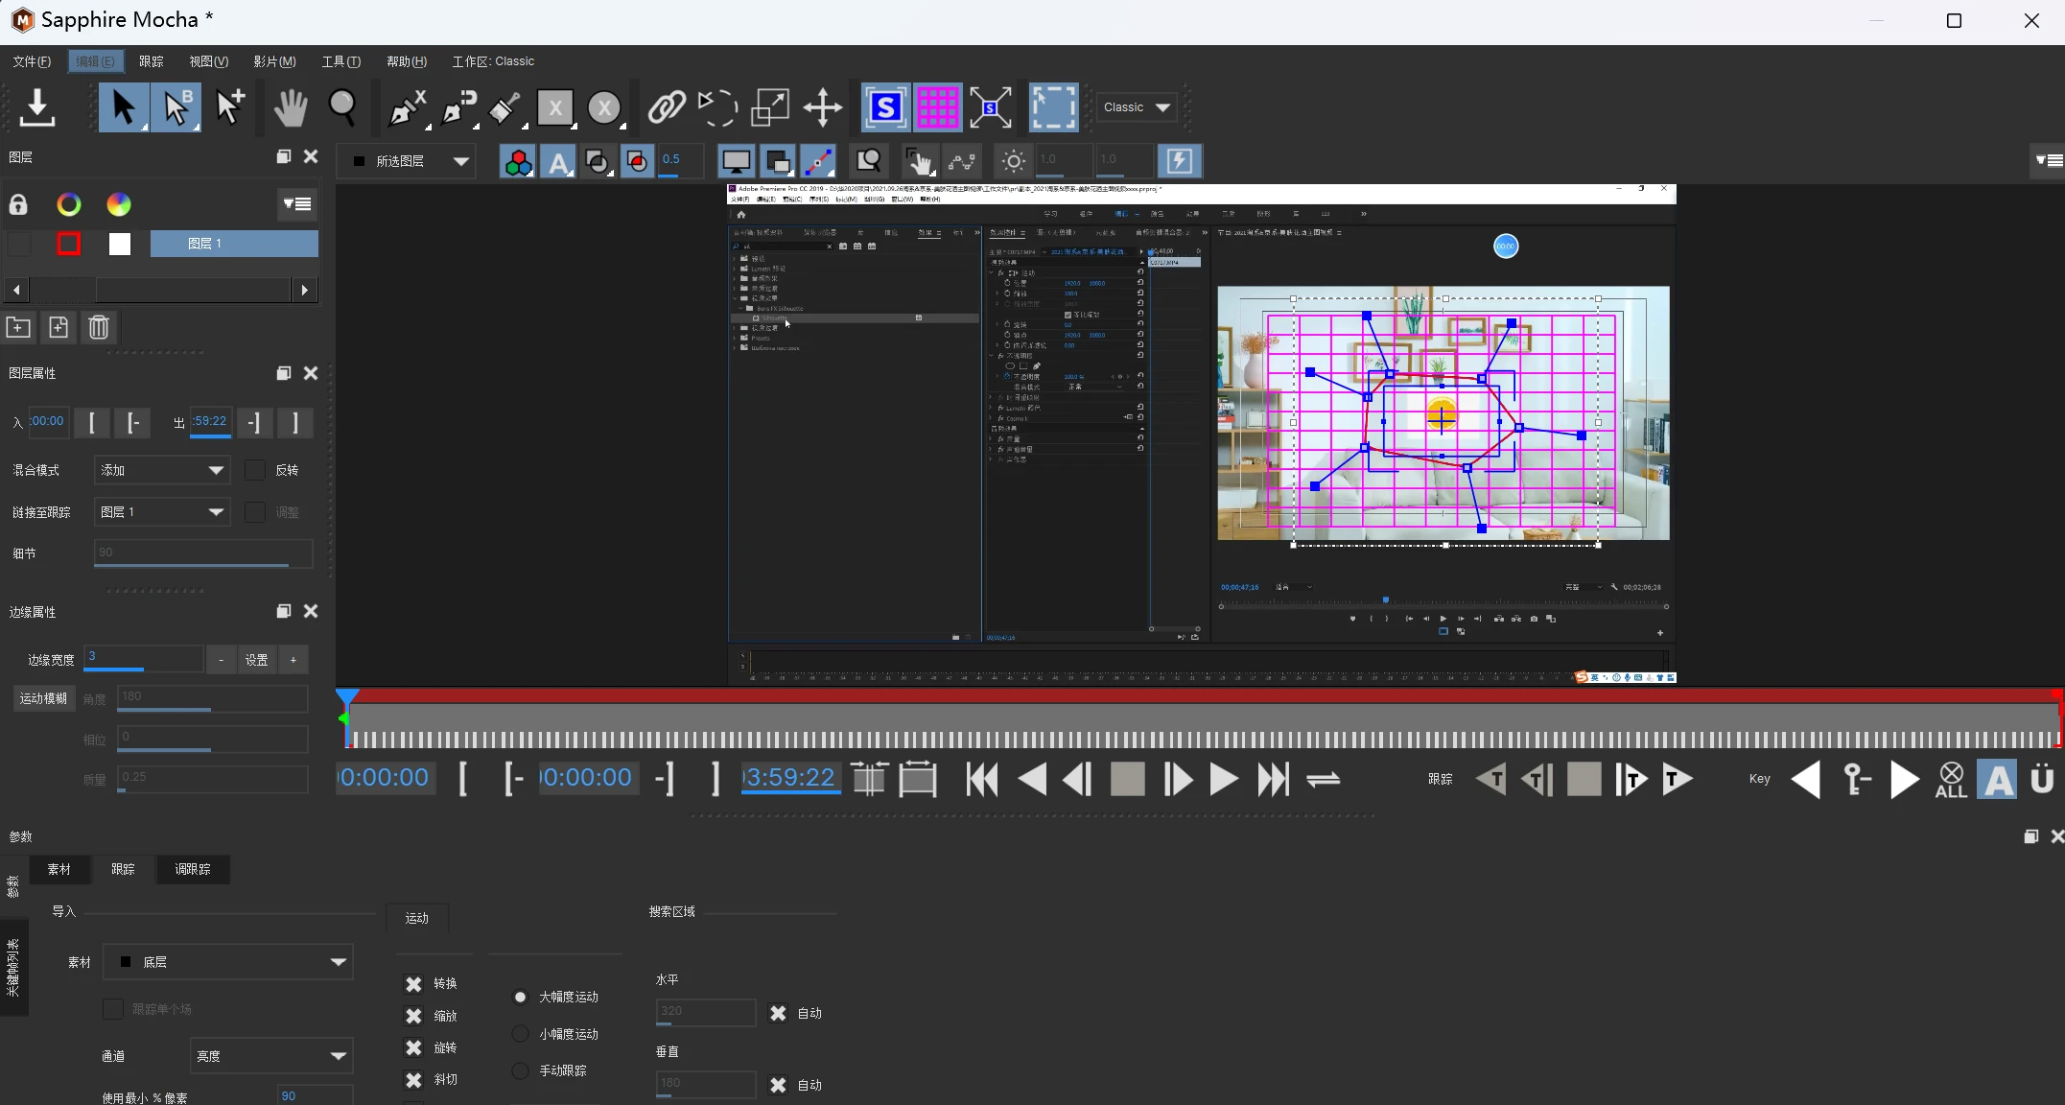Viewport: 2065px width, 1105px height.
Task: Switch to the 调跟踪 tab
Action: [192, 869]
